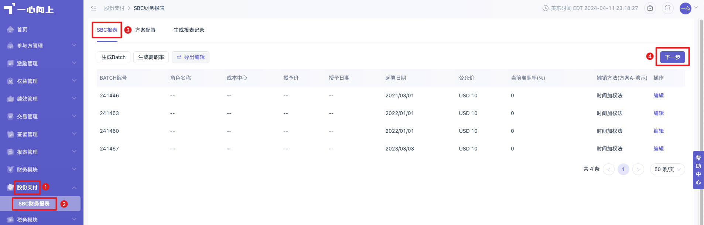The width and height of the screenshot is (704, 225).
Task: Switch to the 生成报表记录 tab
Action: pyautogui.click(x=189, y=30)
